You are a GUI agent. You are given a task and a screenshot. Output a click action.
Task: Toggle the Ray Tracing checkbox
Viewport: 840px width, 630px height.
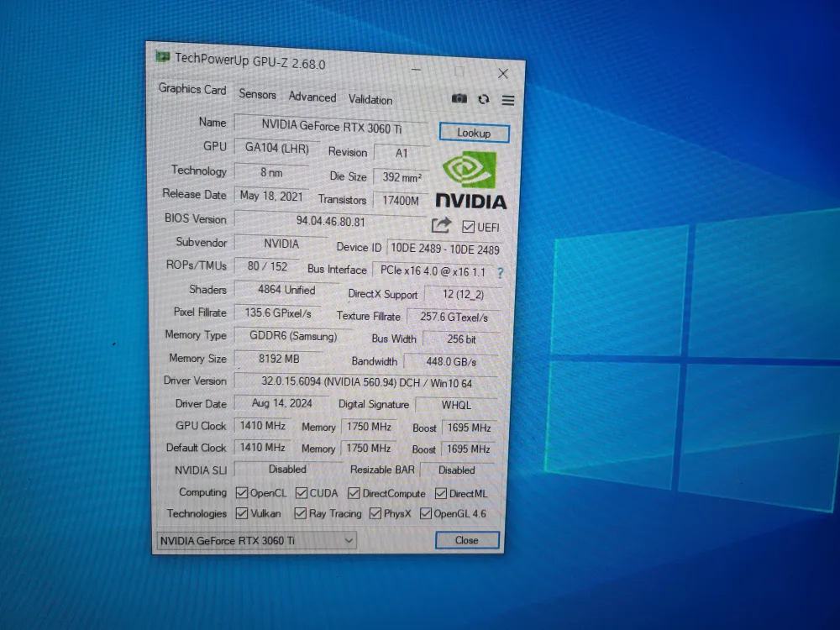click(x=301, y=514)
